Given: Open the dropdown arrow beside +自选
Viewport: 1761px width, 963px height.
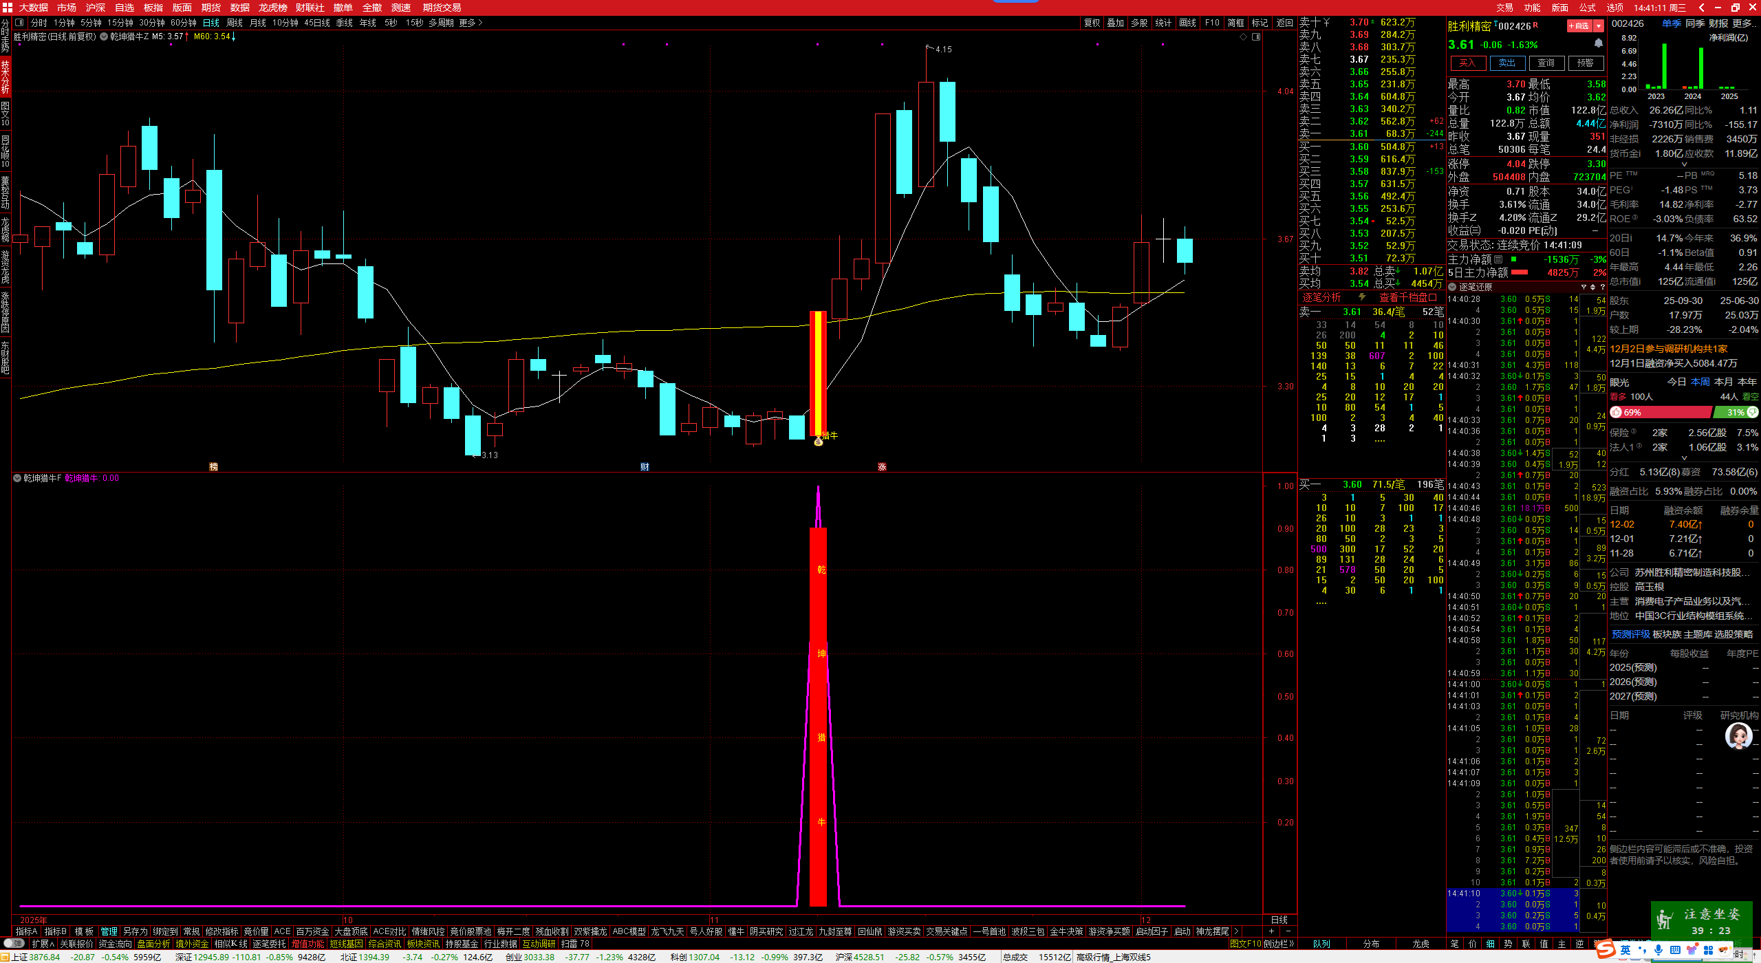Looking at the screenshot, I should pyautogui.click(x=1599, y=25).
